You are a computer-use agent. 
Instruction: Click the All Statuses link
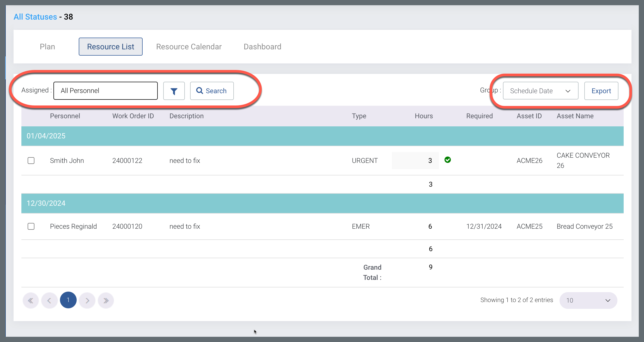click(35, 17)
